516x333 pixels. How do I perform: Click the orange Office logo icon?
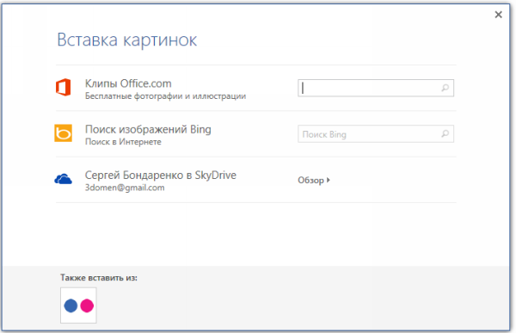pos(63,87)
